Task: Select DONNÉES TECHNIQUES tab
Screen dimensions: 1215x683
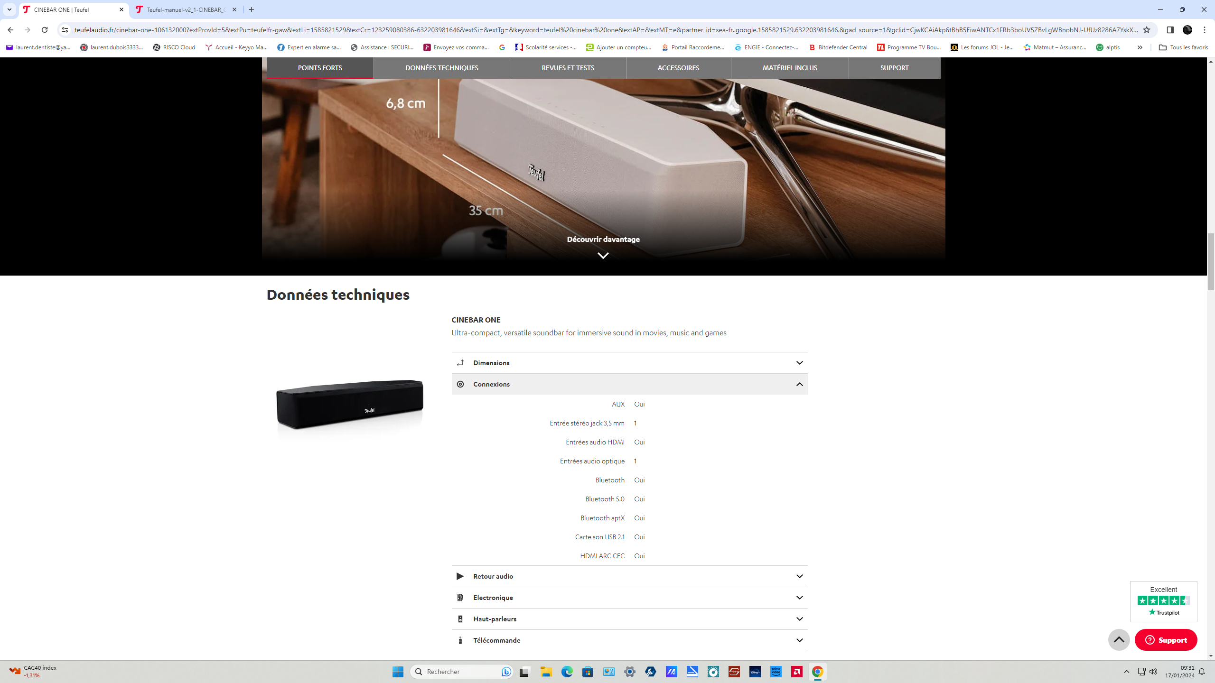Action: pos(442,68)
